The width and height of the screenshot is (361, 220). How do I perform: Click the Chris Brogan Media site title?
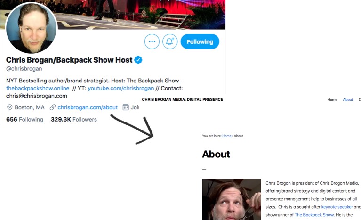tap(182, 99)
